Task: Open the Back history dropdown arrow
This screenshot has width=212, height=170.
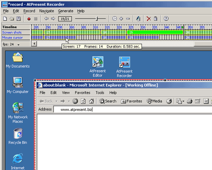Action: (x=56, y=101)
